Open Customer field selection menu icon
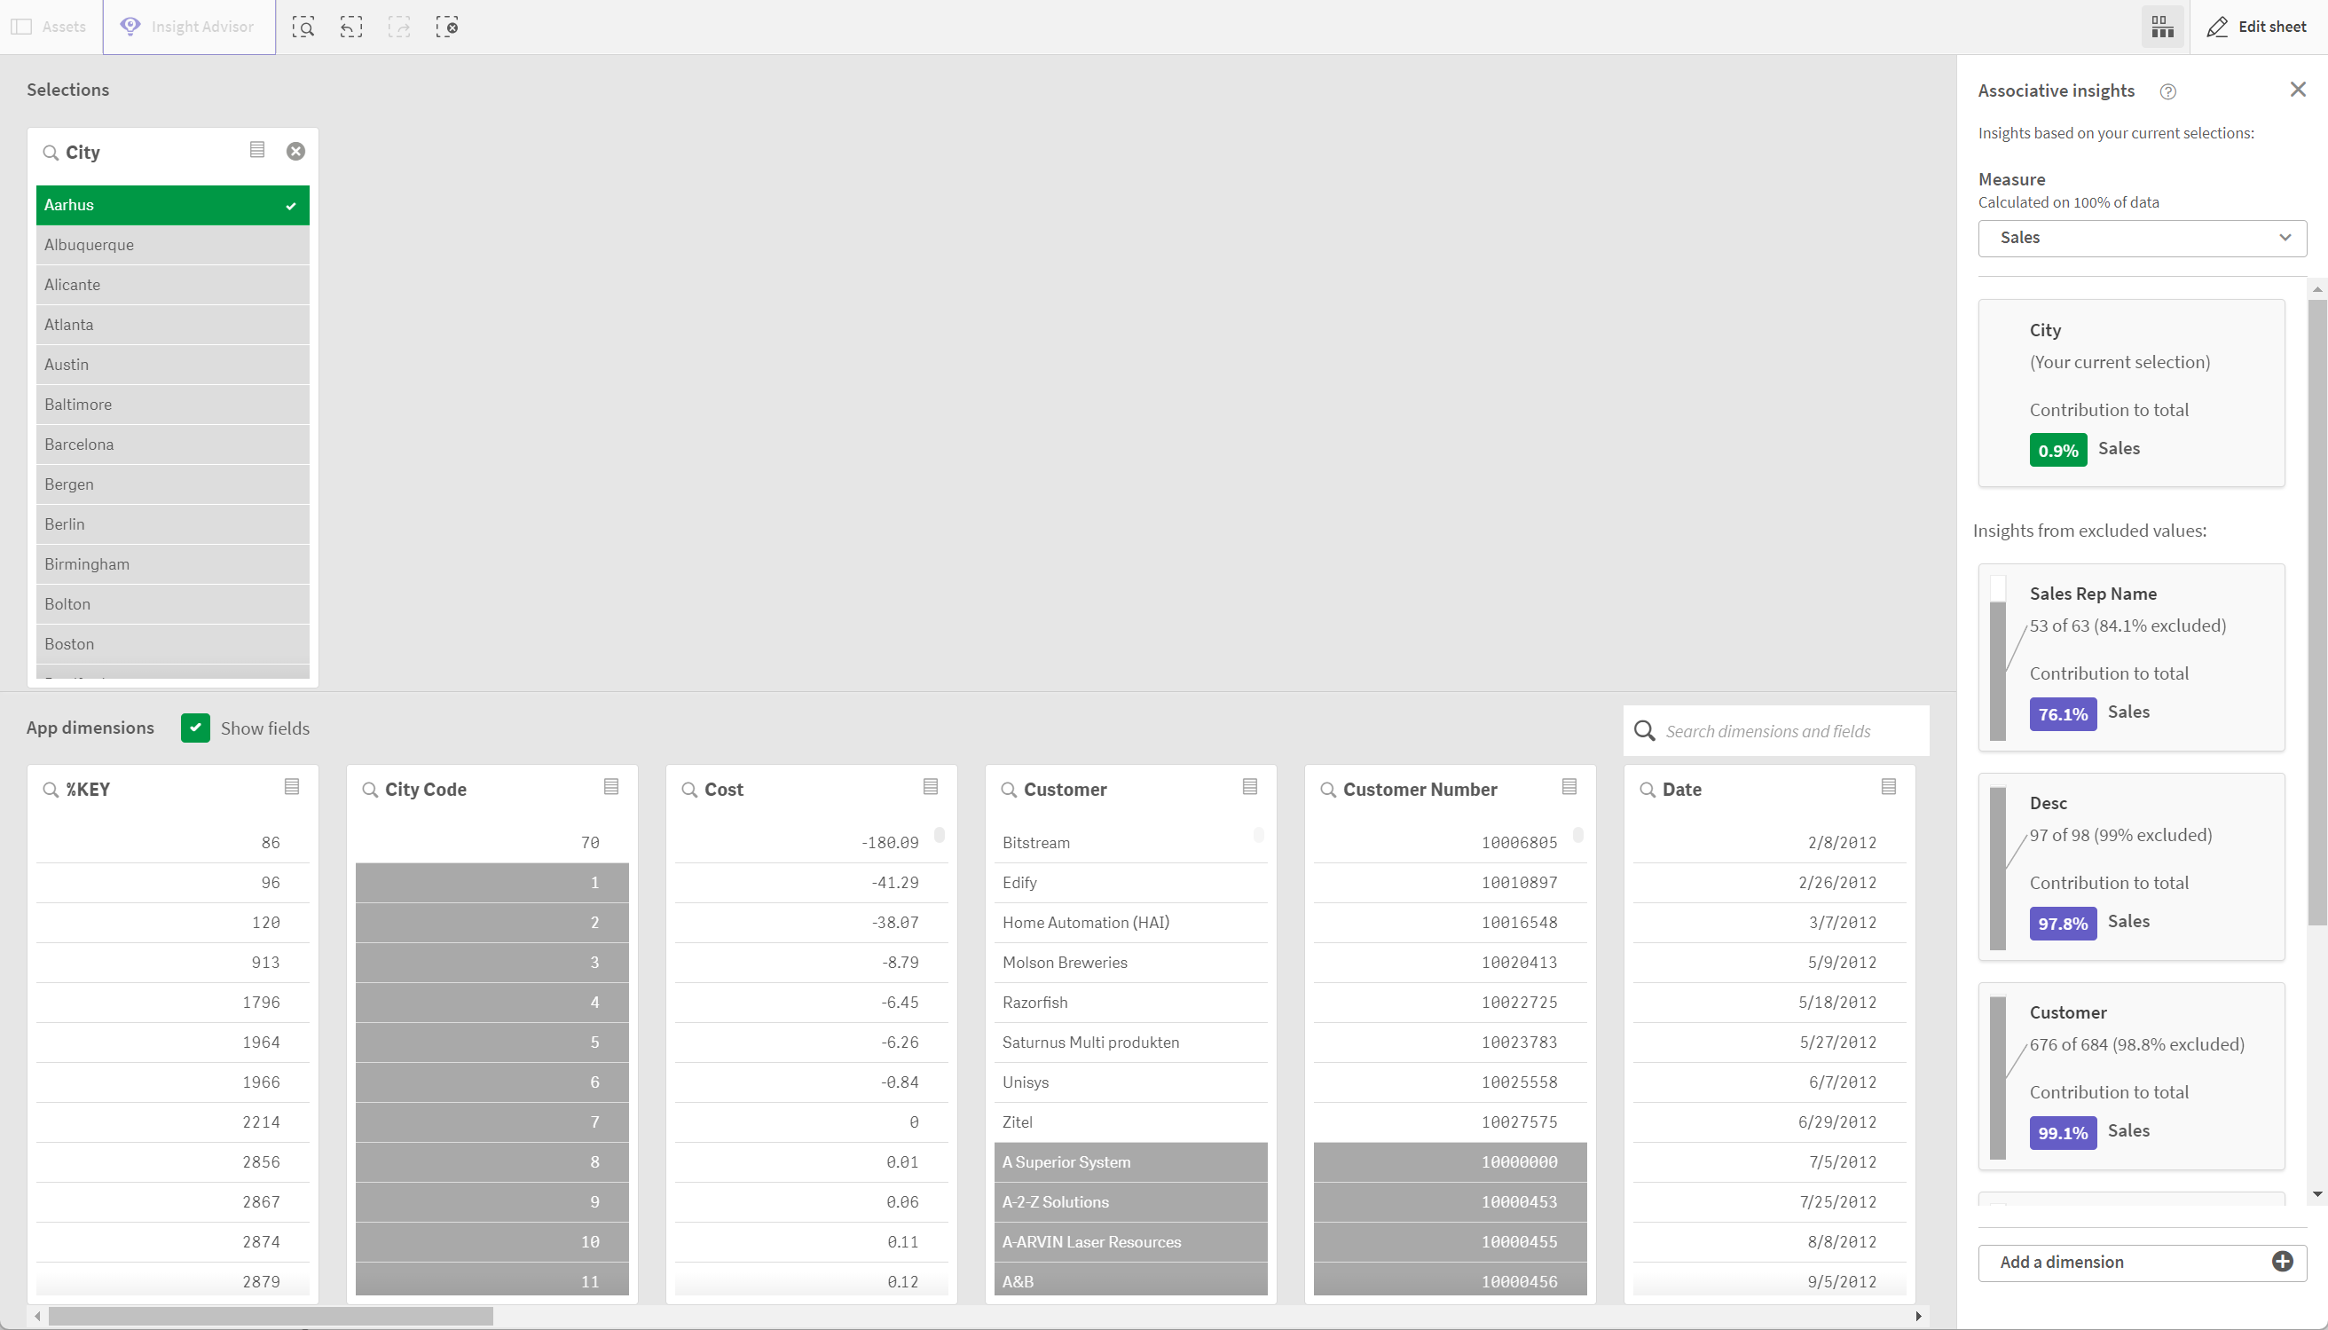This screenshot has height=1330, width=2328. [1249, 787]
